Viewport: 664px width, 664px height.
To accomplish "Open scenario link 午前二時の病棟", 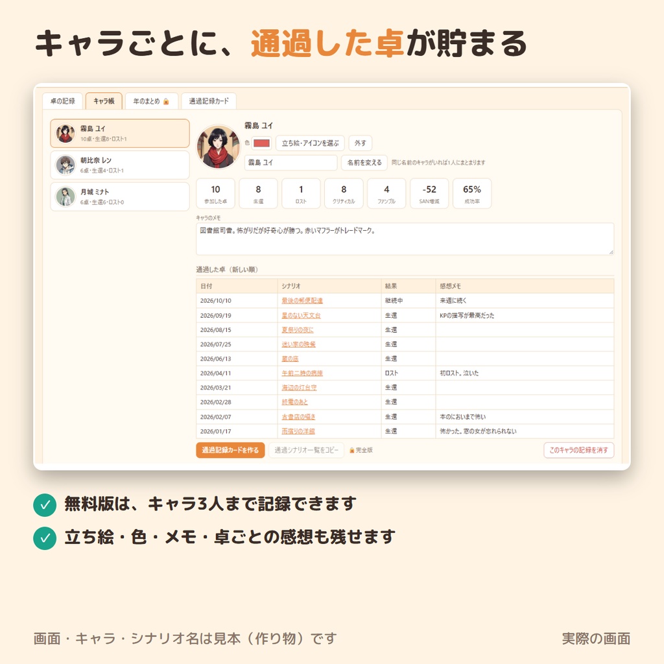I will tap(302, 373).
